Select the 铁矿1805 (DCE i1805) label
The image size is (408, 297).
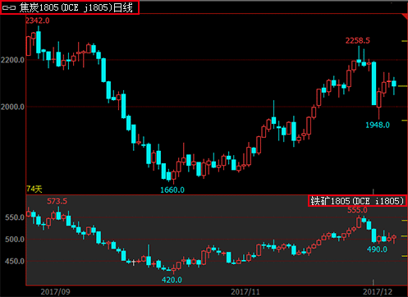pos(357,201)
